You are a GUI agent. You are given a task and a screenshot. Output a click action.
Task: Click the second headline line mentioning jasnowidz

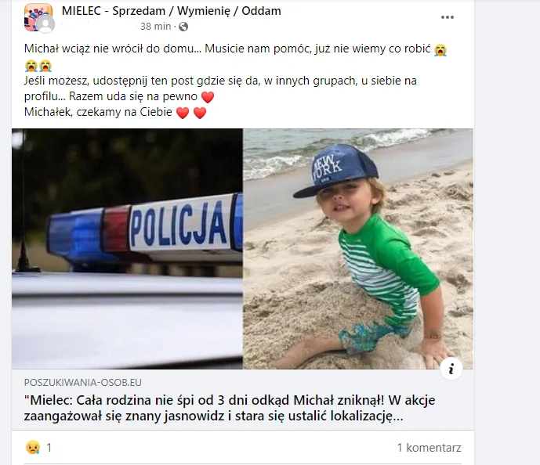tap(213, 416)
